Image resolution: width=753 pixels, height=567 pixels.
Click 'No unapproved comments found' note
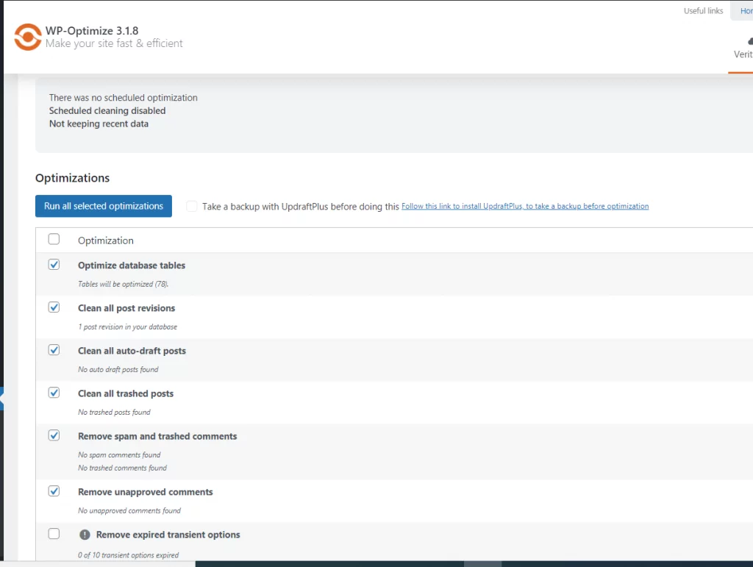point(129,511)
